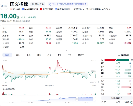Open the 2025中期报告 disclosure reminder
This screenshot has height=106, width=133.
68,4
